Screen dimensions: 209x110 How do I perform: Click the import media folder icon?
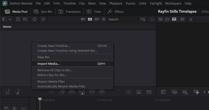click(25, 19)
